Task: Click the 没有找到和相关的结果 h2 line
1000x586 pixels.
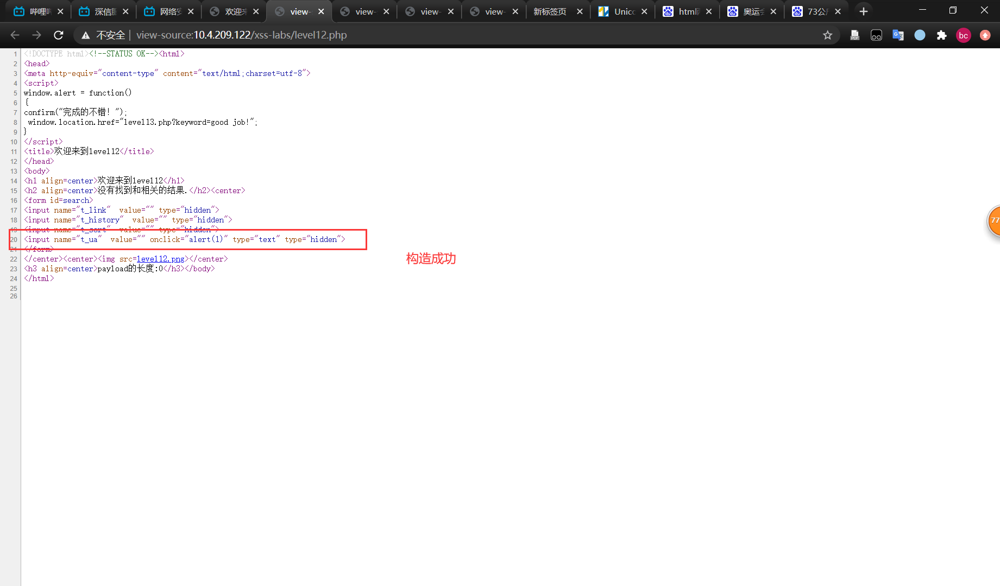Action: tap(135, 191)
